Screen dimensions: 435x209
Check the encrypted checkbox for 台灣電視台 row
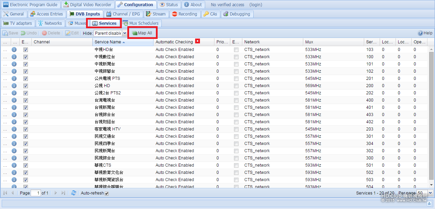pyautogui.click(x=236, y=100)
